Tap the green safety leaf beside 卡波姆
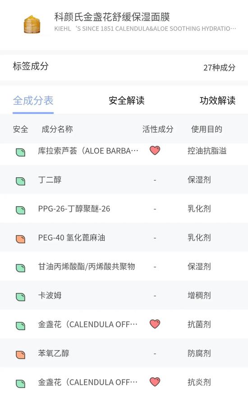Screen dimensions: 248x393 coord(20,297)
